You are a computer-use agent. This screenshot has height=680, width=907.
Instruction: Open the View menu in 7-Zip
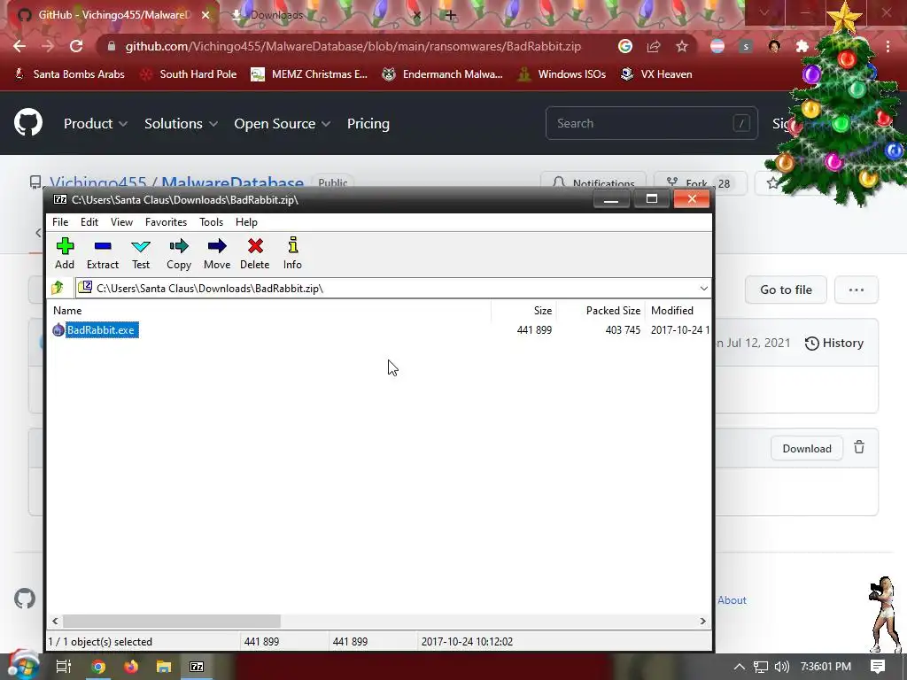[121, 222]
